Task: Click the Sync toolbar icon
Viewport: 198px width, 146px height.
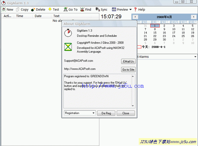Action: point(98,9)
